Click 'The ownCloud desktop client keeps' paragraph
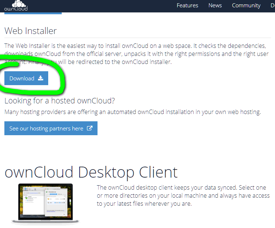The image size is (275, 228). (183, 195)
